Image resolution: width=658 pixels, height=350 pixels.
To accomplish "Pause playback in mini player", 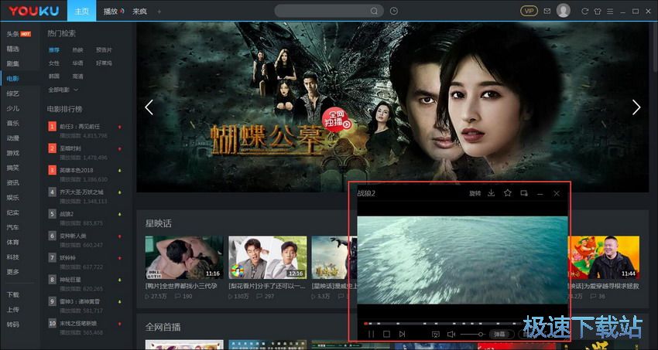I will coord(371,334).
